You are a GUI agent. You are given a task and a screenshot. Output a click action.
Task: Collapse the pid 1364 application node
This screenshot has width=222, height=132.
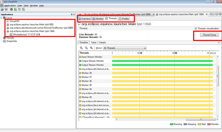[4, 31]
